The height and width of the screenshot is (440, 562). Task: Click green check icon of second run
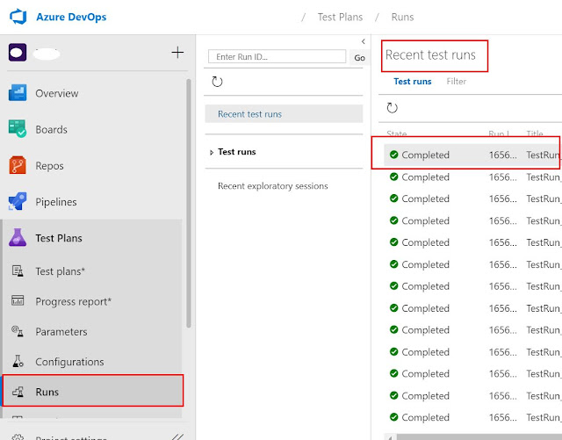pyautogui.click(x=394, y=177)
